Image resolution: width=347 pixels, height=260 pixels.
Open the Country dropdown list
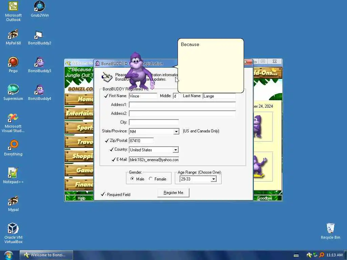[x=176, y=150]
